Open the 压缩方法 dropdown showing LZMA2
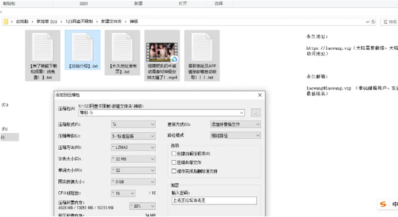Viewport: 398px width, 217px height. (x=133, y=147)
